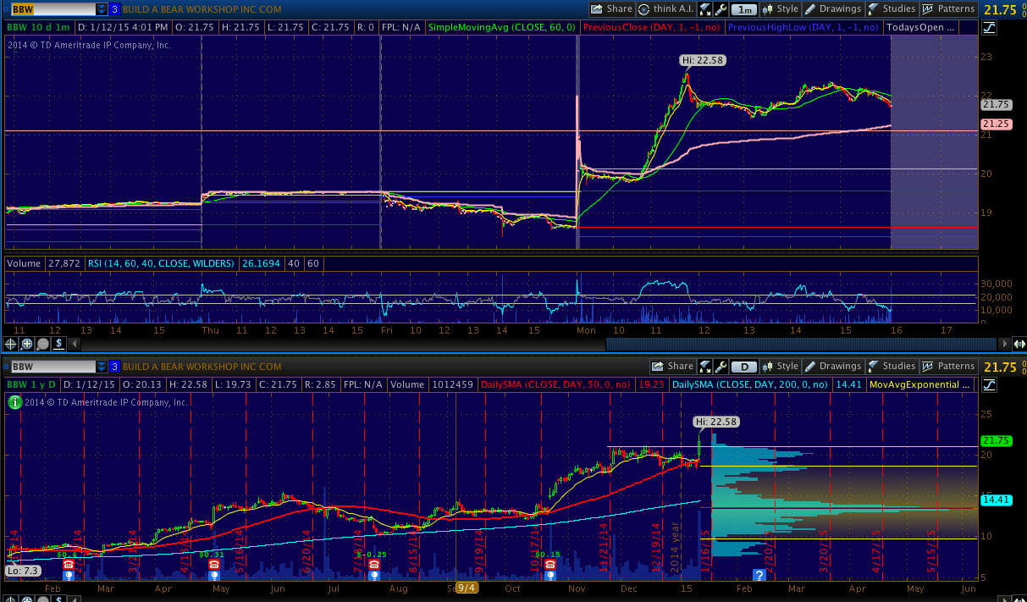
Task: Click the scale toggle icon on the upper chart's right edge
Action: tap(990, 27)
